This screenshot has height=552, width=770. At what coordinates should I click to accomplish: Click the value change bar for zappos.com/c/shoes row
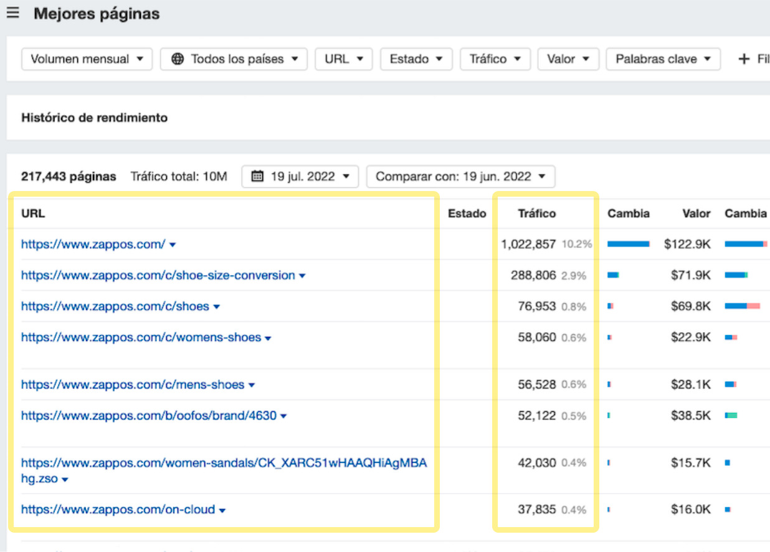pos(742,306)
